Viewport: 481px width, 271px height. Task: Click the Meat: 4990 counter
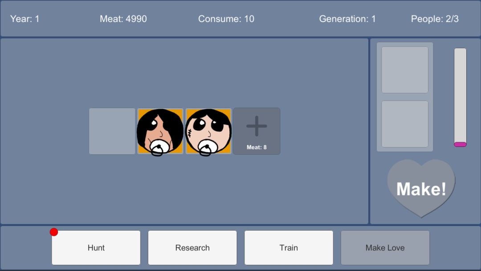pyautogui.click(x=123, y=19)
